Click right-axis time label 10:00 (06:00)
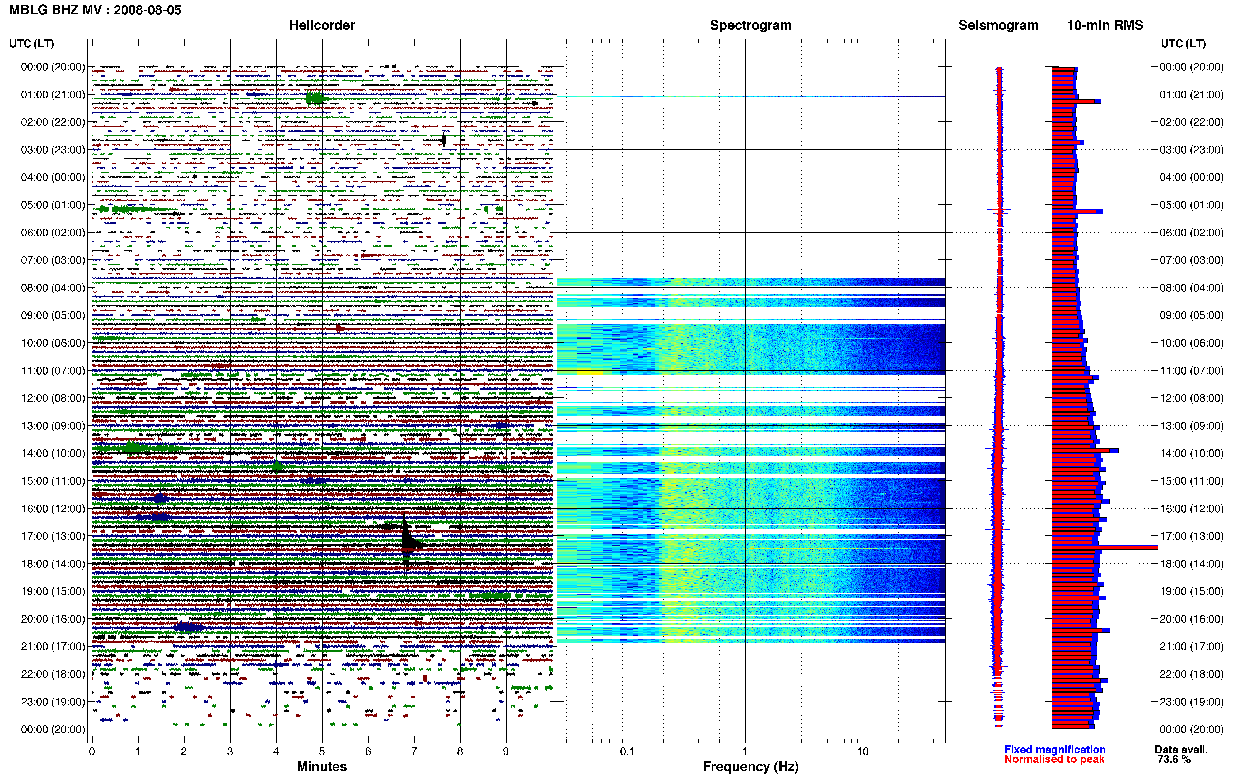The height and width of the screenshot is (782, 1252). click(x=1192, y=343)
